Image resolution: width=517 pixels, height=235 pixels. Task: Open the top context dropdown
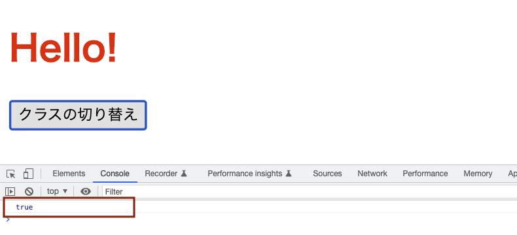57,191
